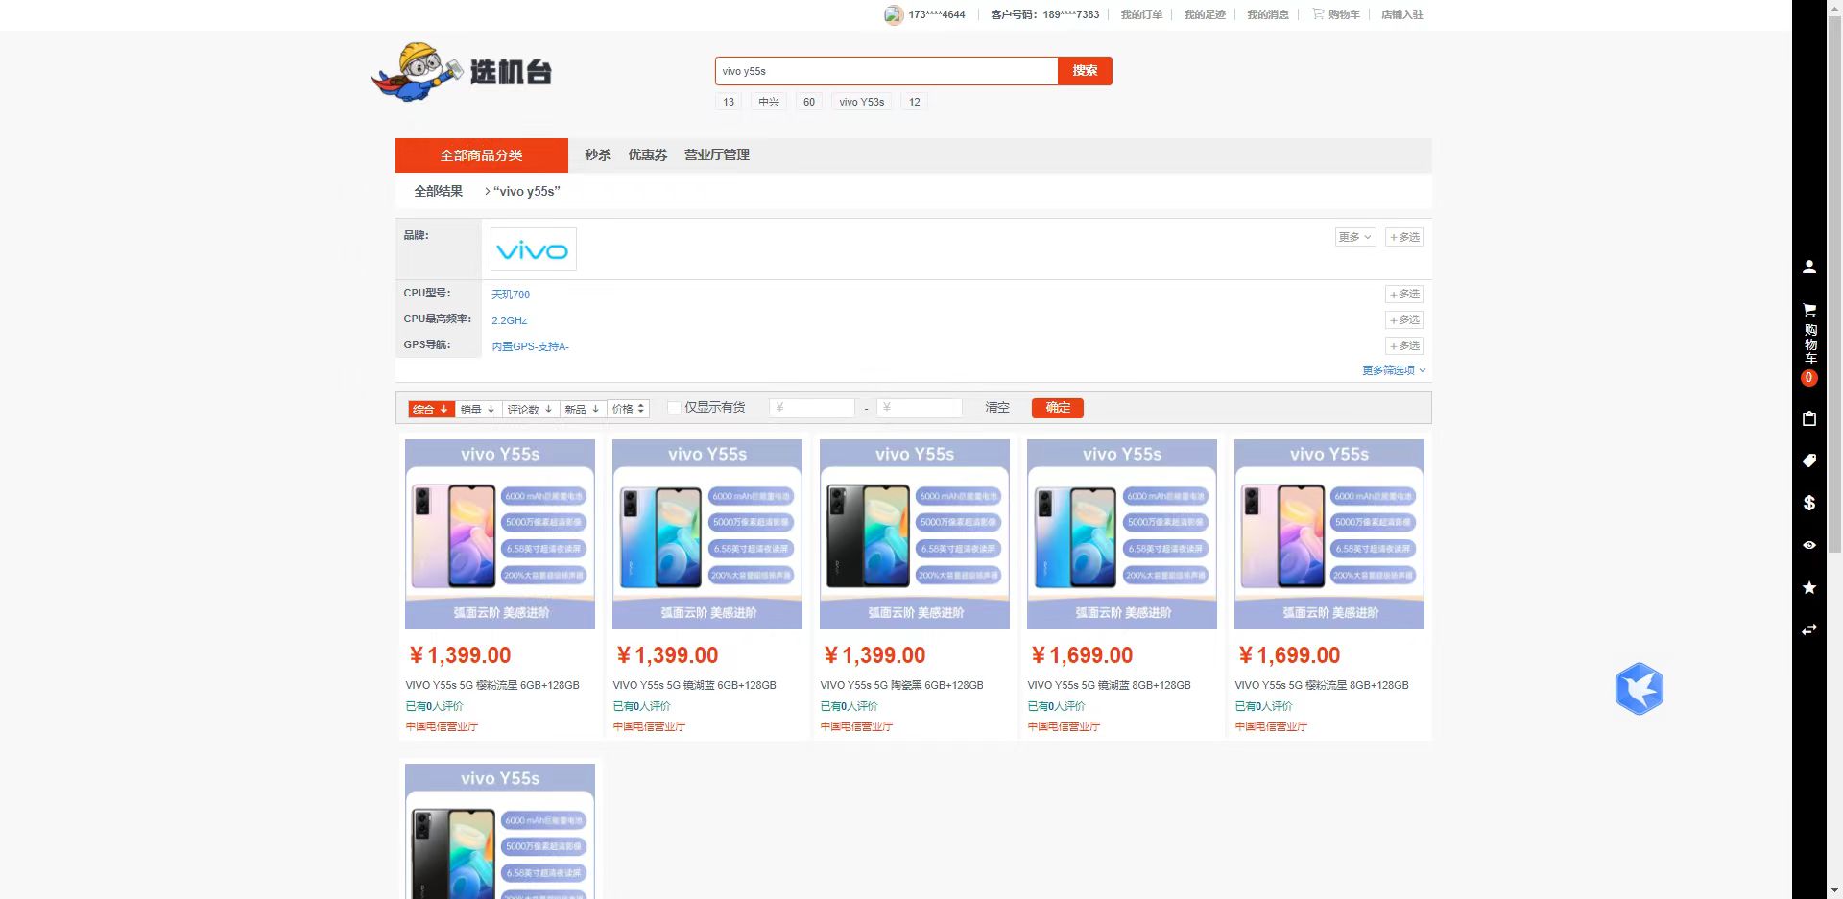This screenshot has height=899, width=1843.
Task: Click 中国电信营业厅 under 镜湖蓝 6GB+128GB
Action: (649, 726)
